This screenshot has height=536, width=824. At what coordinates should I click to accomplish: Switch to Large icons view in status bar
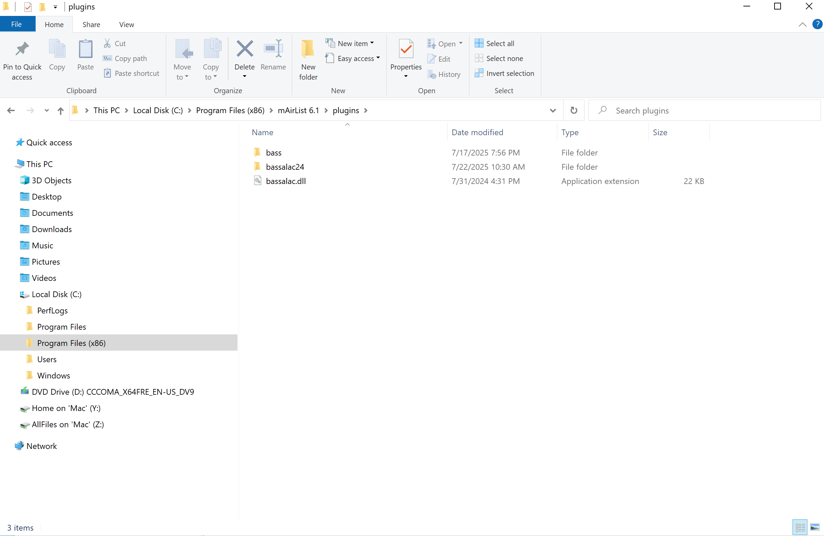point(815,527)
